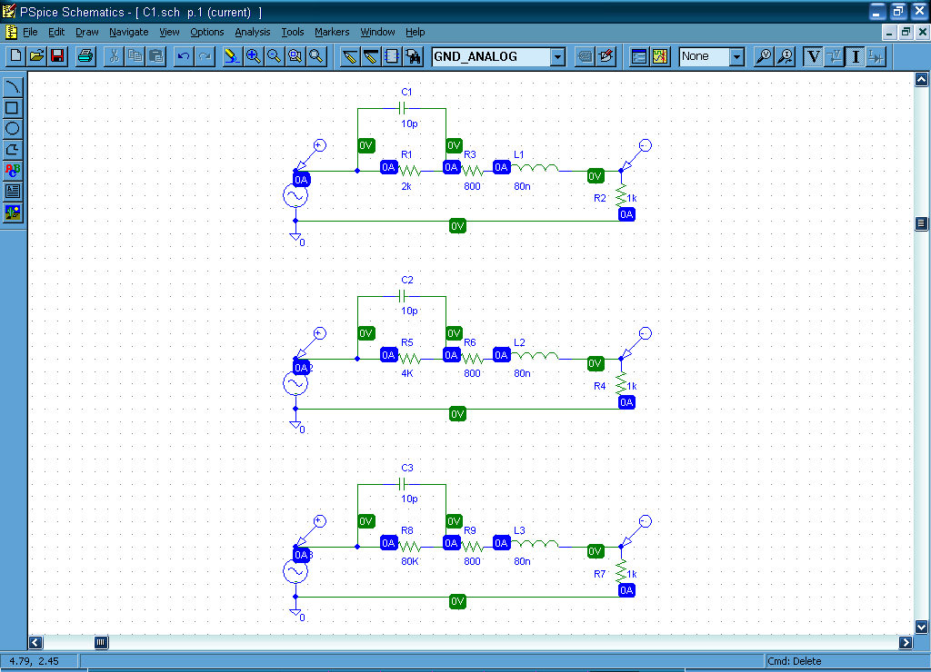Select the Draw Bus tool

(371, 56)
